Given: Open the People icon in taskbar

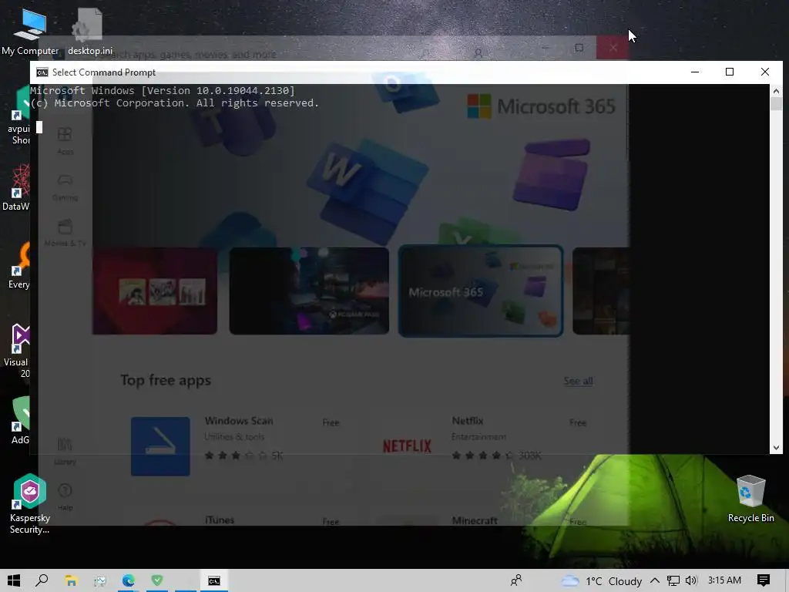Looking at the screenshot, I should pos(515,580).
